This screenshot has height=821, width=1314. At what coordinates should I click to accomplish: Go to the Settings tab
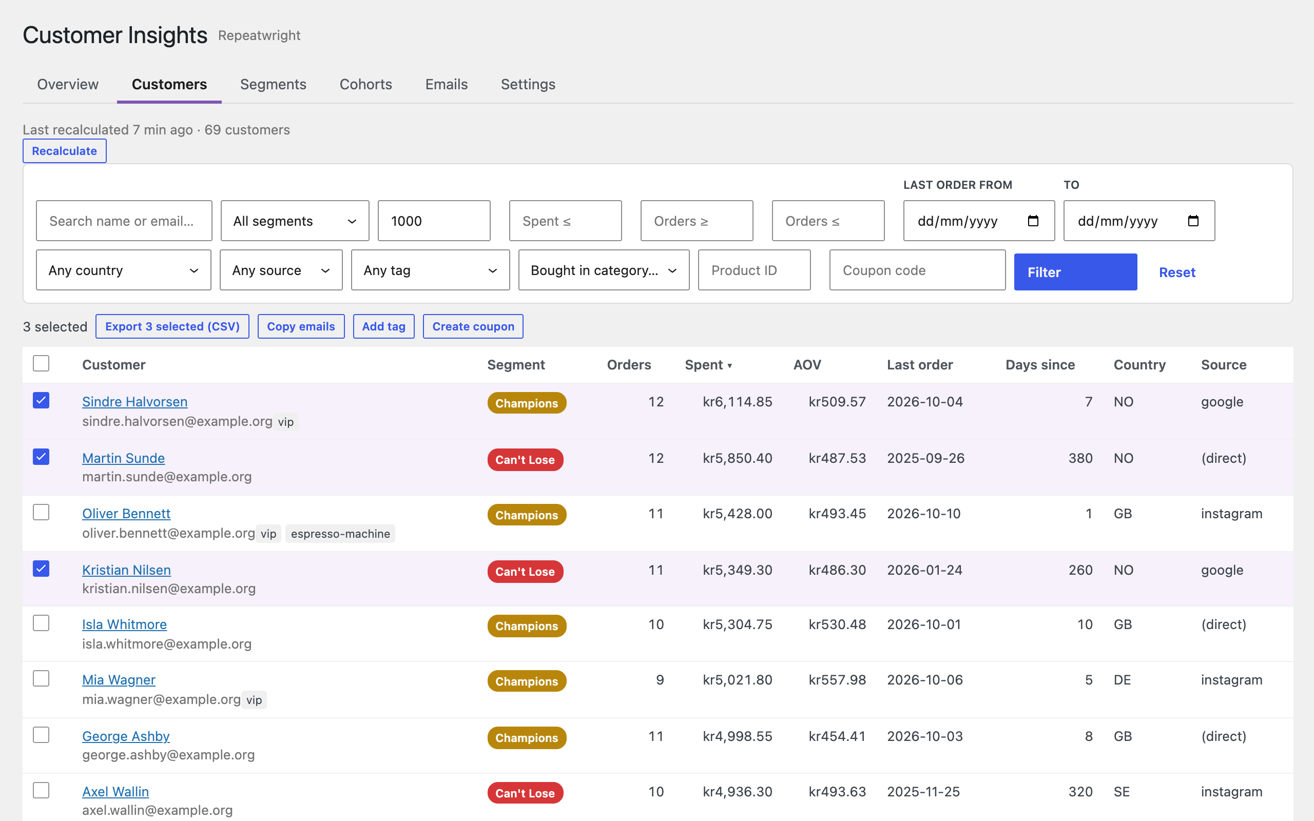[528, 84]
